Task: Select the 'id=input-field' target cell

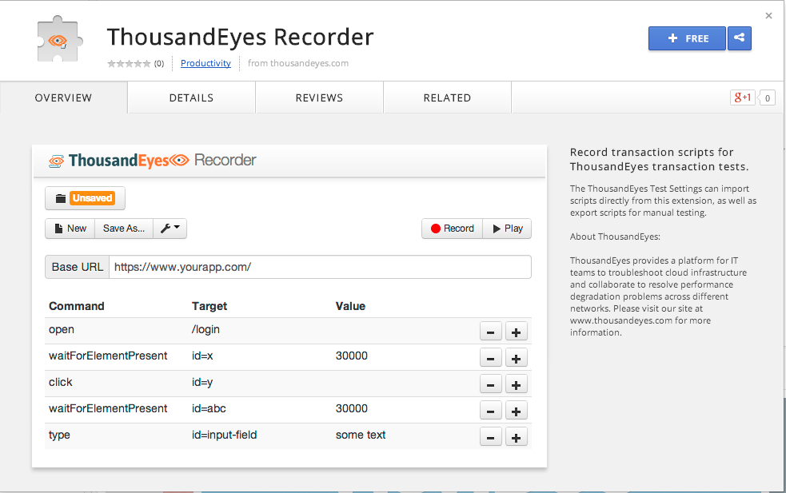Action: pyautogui.click(x=224, y=435)
